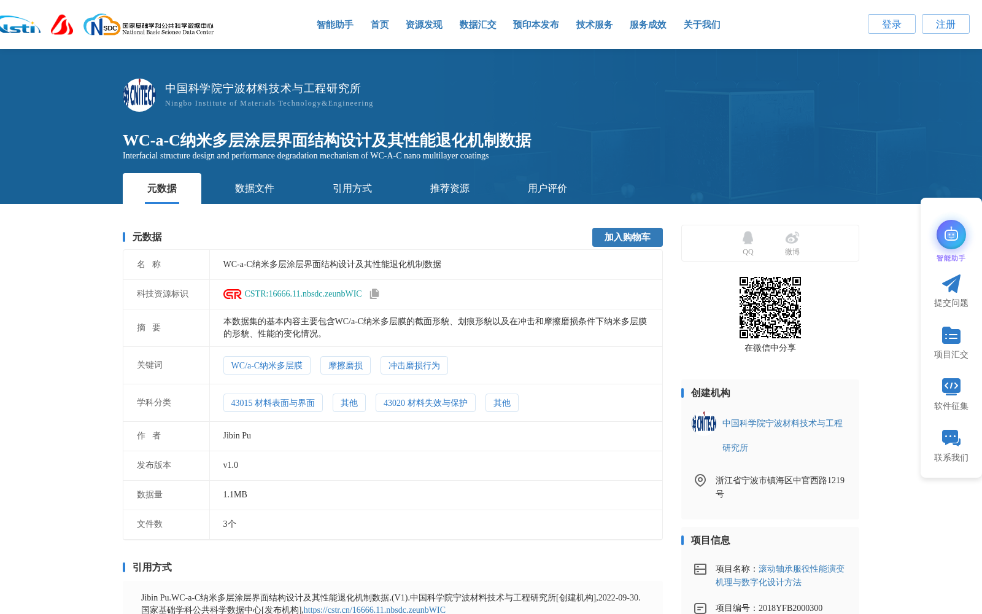Go to 首页 in the navigation bar
Screen dimensions: 982x614
(379, 25)
